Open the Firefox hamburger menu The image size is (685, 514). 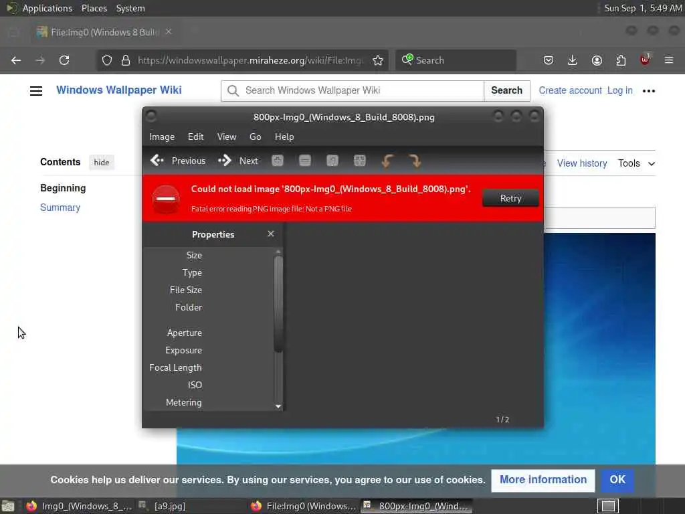click(x=669, y=60)
